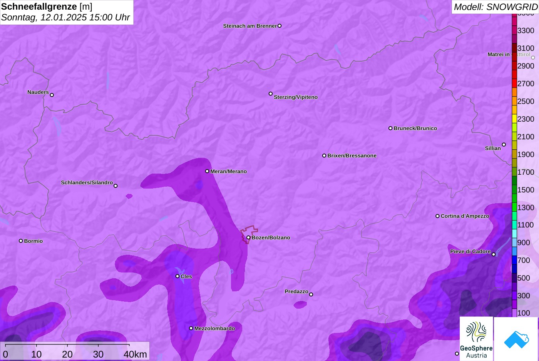Image resolution: width=539 pixels, height=361 pixels.
Task: Click the Cortina d'Ampezzo label text
Action: point(465,216)
